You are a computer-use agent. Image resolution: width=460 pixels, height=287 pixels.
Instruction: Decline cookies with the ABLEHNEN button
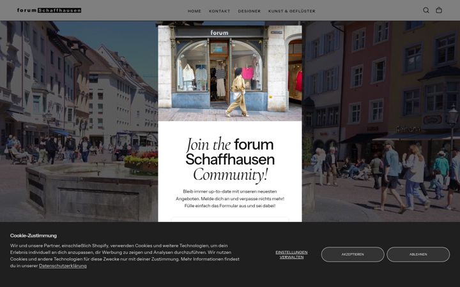tap(418, 254)
